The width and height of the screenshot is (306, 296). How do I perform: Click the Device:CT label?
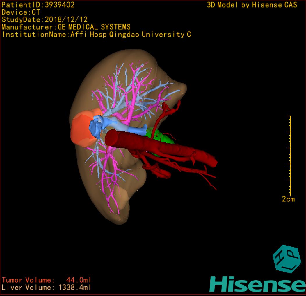tap(21, 12)
